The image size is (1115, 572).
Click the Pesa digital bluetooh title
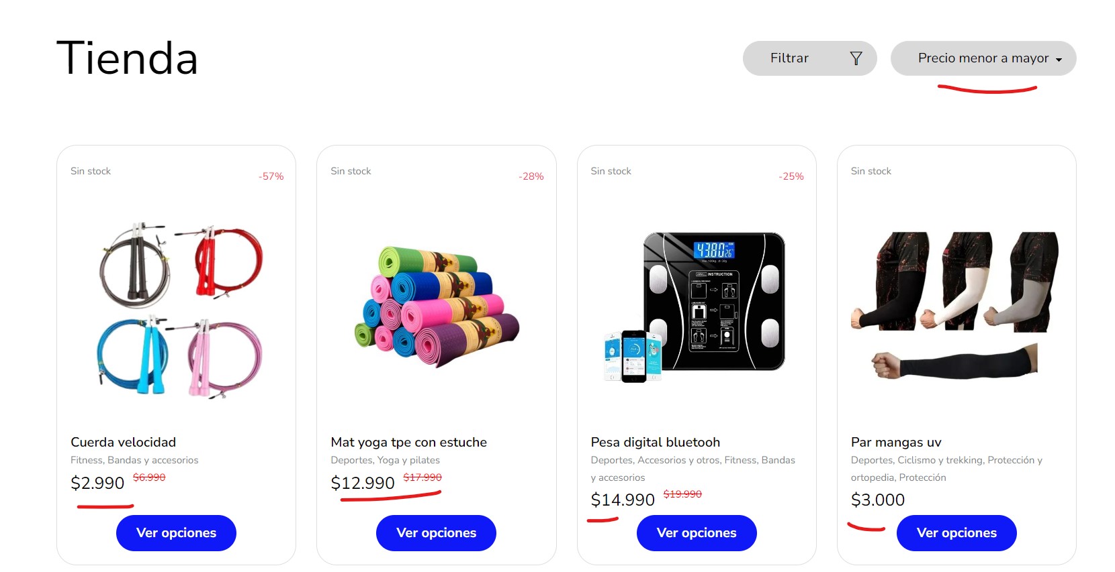tap(656, 442)
